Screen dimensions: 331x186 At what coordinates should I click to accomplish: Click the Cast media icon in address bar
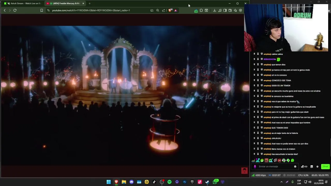pos(152,10)
